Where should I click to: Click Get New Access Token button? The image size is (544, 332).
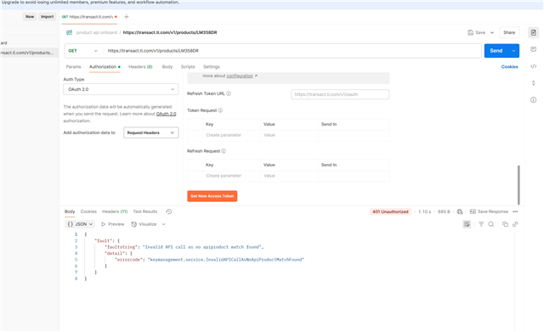click(212, 196)
